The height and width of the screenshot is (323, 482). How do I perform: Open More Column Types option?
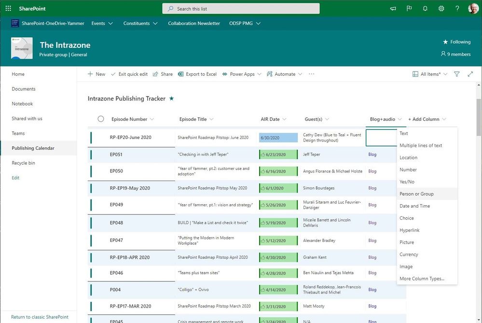point(427,279)
